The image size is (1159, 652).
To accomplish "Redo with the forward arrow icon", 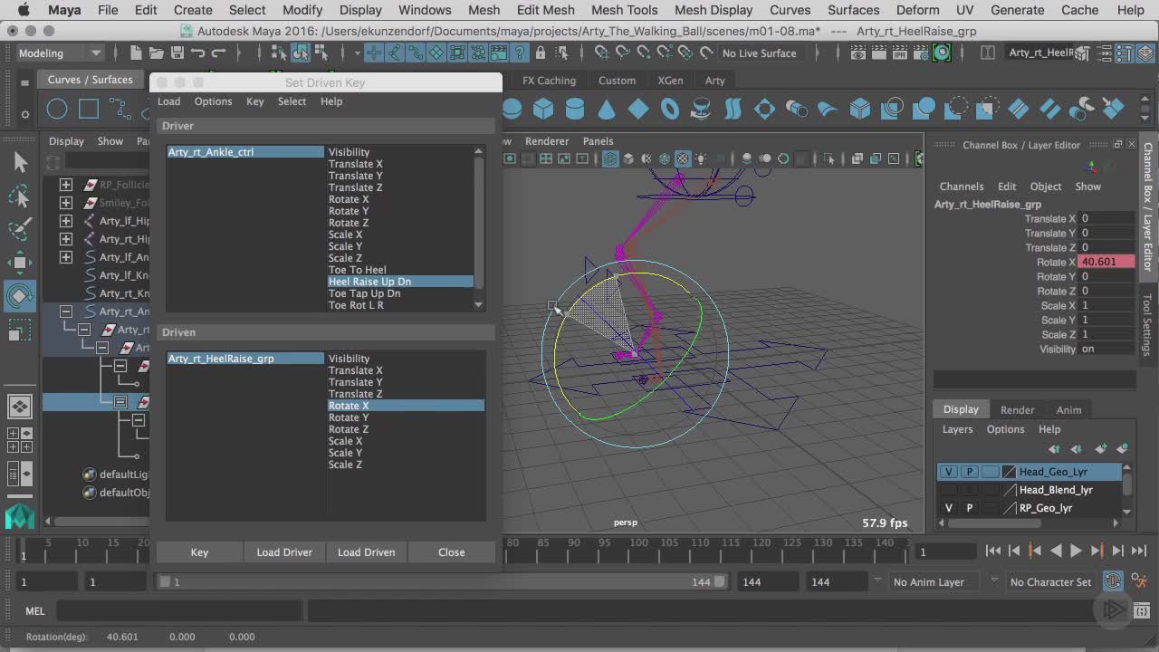I will point(218,53).
